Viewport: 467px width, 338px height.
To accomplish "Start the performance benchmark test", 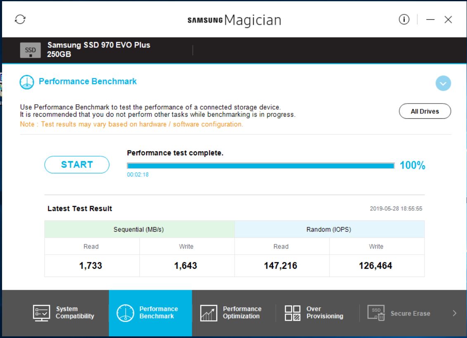I will (77, 165).
